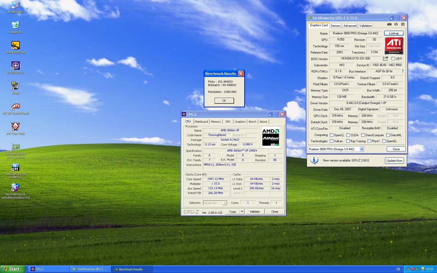This screenshot has width=437, height=273.
Task: Click the BIOS Version value VER008.017D.031.000
Action: pos(355,58)
